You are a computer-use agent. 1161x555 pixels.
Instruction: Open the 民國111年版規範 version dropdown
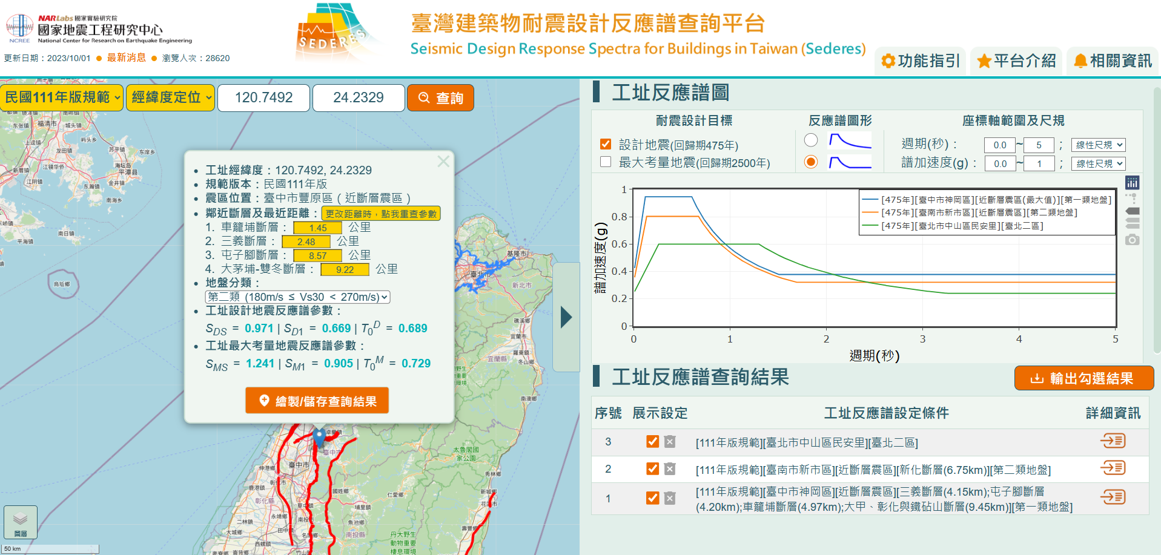62,97
